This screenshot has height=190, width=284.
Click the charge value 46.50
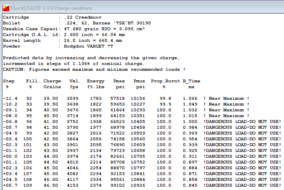(x=51, y=185)
